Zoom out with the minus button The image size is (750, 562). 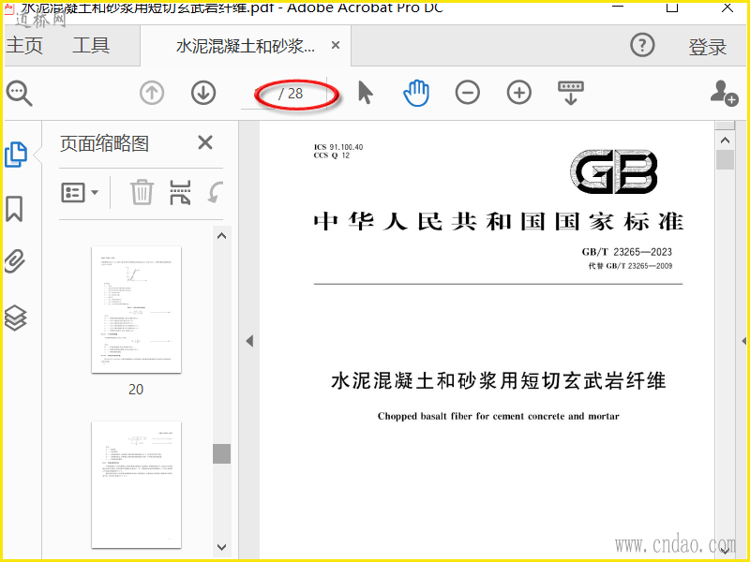pos(467,93)
